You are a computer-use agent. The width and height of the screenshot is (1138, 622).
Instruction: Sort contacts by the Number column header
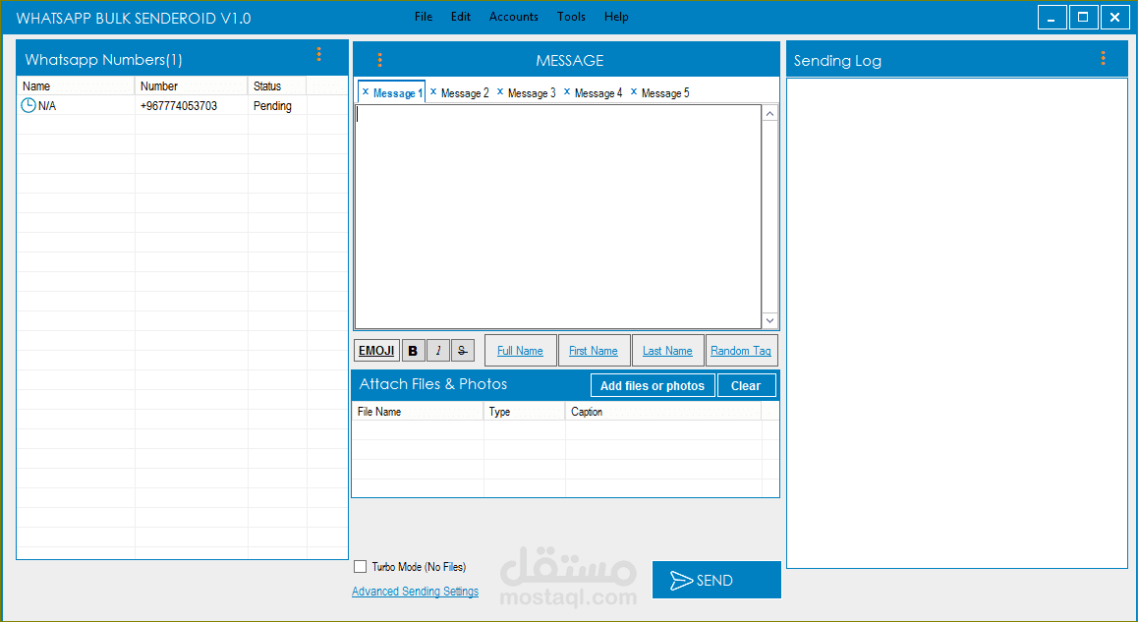tap(191, 85)
